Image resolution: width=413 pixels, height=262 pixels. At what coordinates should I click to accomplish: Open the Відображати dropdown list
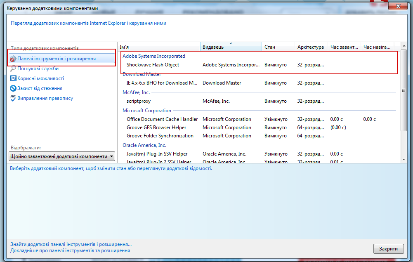(x=62, y=156)
